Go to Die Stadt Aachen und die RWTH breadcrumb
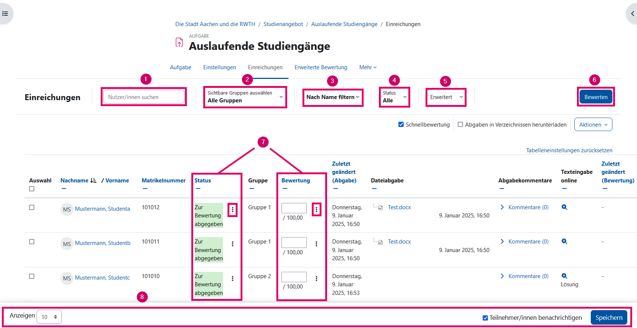This screenshot has height=328, width=637. [215, 24]
